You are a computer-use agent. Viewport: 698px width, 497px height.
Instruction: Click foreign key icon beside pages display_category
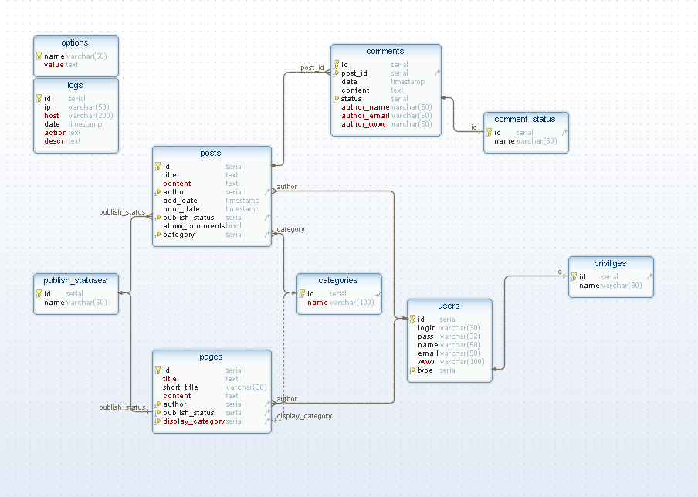(x=158, y=421)
